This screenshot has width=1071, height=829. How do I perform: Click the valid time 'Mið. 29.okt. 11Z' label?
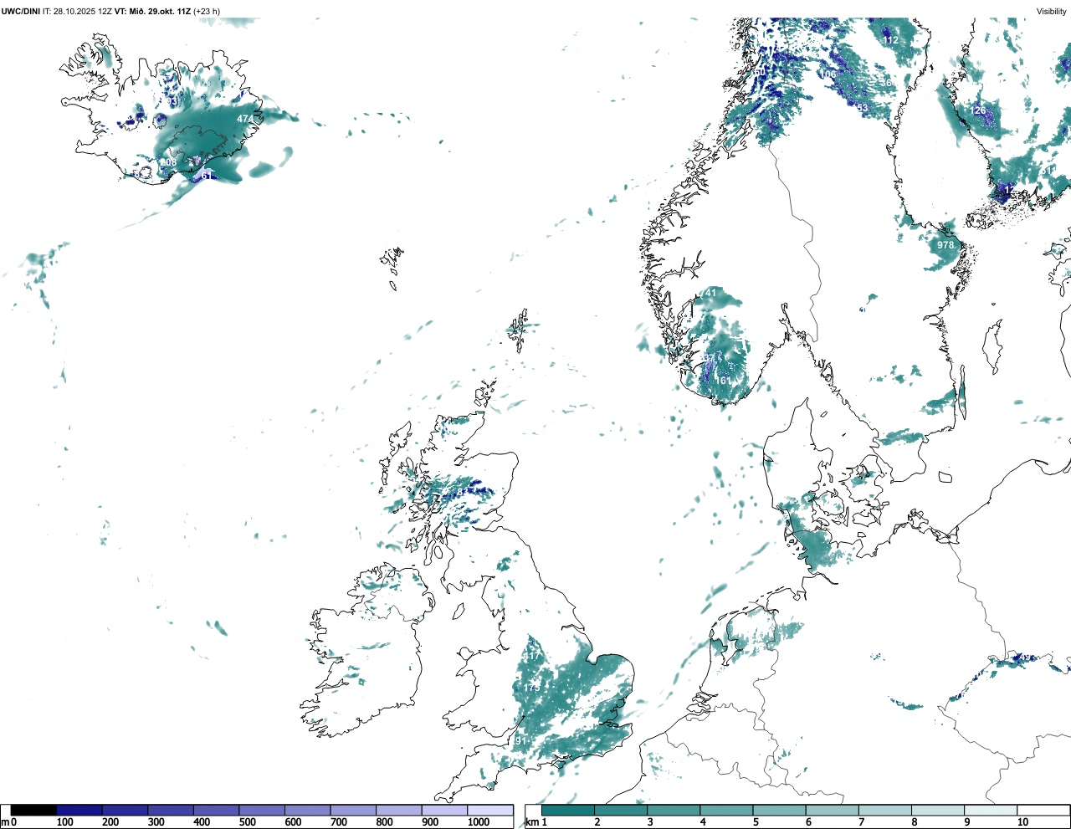click(x=160, y=11)
